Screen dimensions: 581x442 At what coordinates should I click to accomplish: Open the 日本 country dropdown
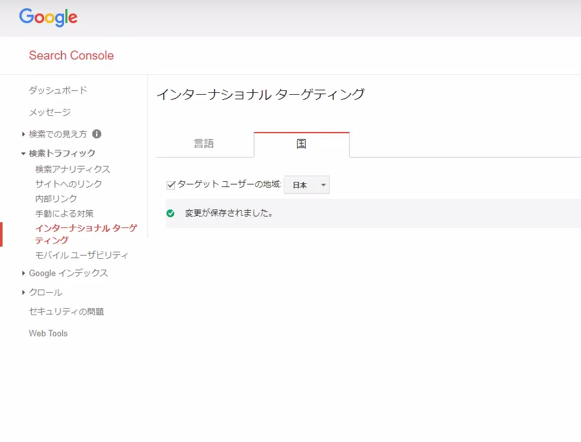[307, 185]
